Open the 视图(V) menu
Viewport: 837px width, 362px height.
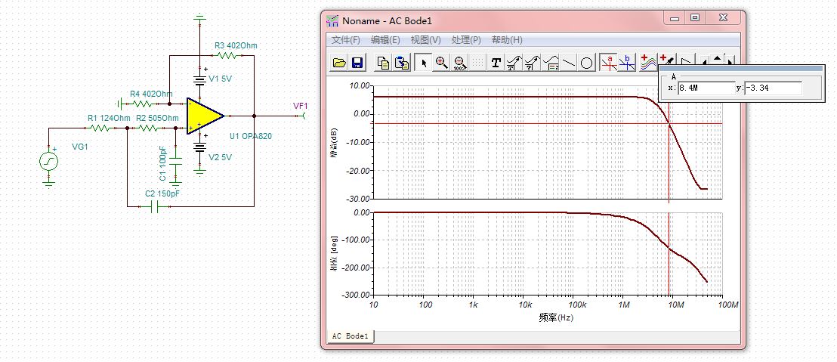(x=425, y=40)
